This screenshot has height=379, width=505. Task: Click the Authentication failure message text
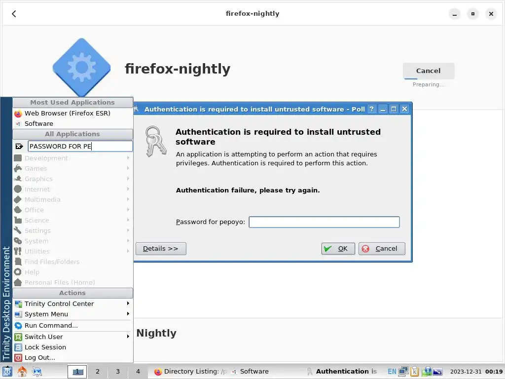click(x=248, y=190)
